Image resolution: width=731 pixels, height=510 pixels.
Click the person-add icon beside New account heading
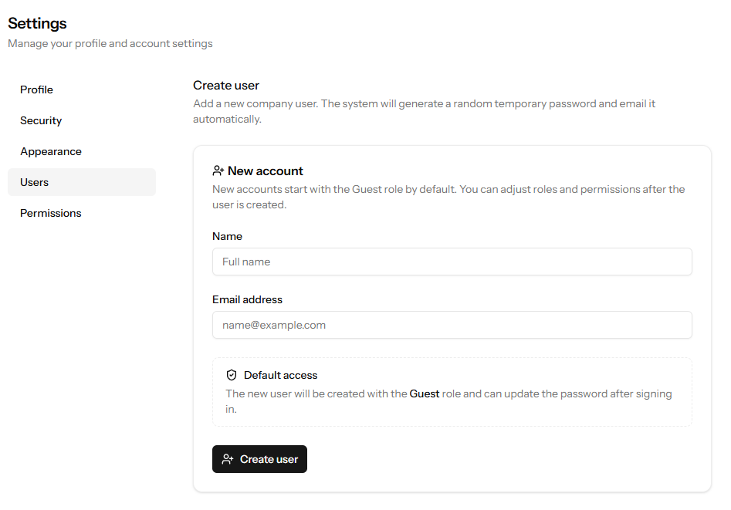point(217,171)
